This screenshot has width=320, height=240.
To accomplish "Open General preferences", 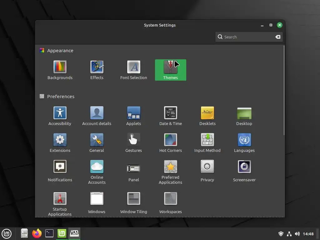I will point(97,143).
